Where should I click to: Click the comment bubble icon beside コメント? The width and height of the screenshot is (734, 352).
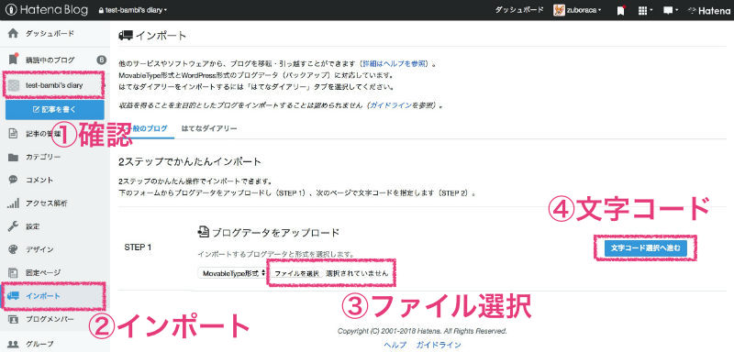point(13,180)
